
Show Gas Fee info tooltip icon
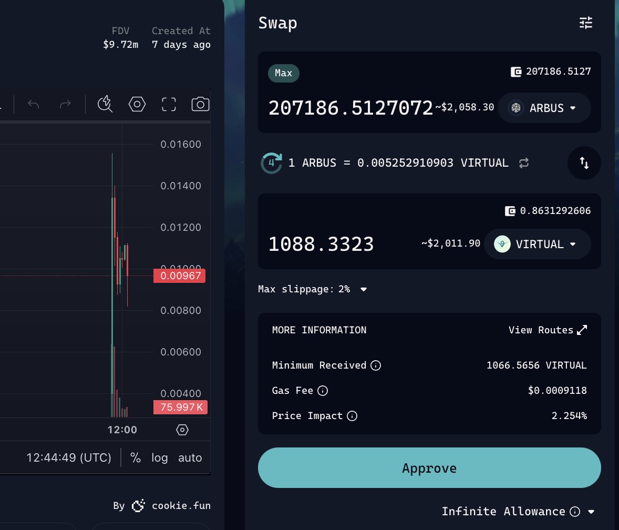click(323, 391)
